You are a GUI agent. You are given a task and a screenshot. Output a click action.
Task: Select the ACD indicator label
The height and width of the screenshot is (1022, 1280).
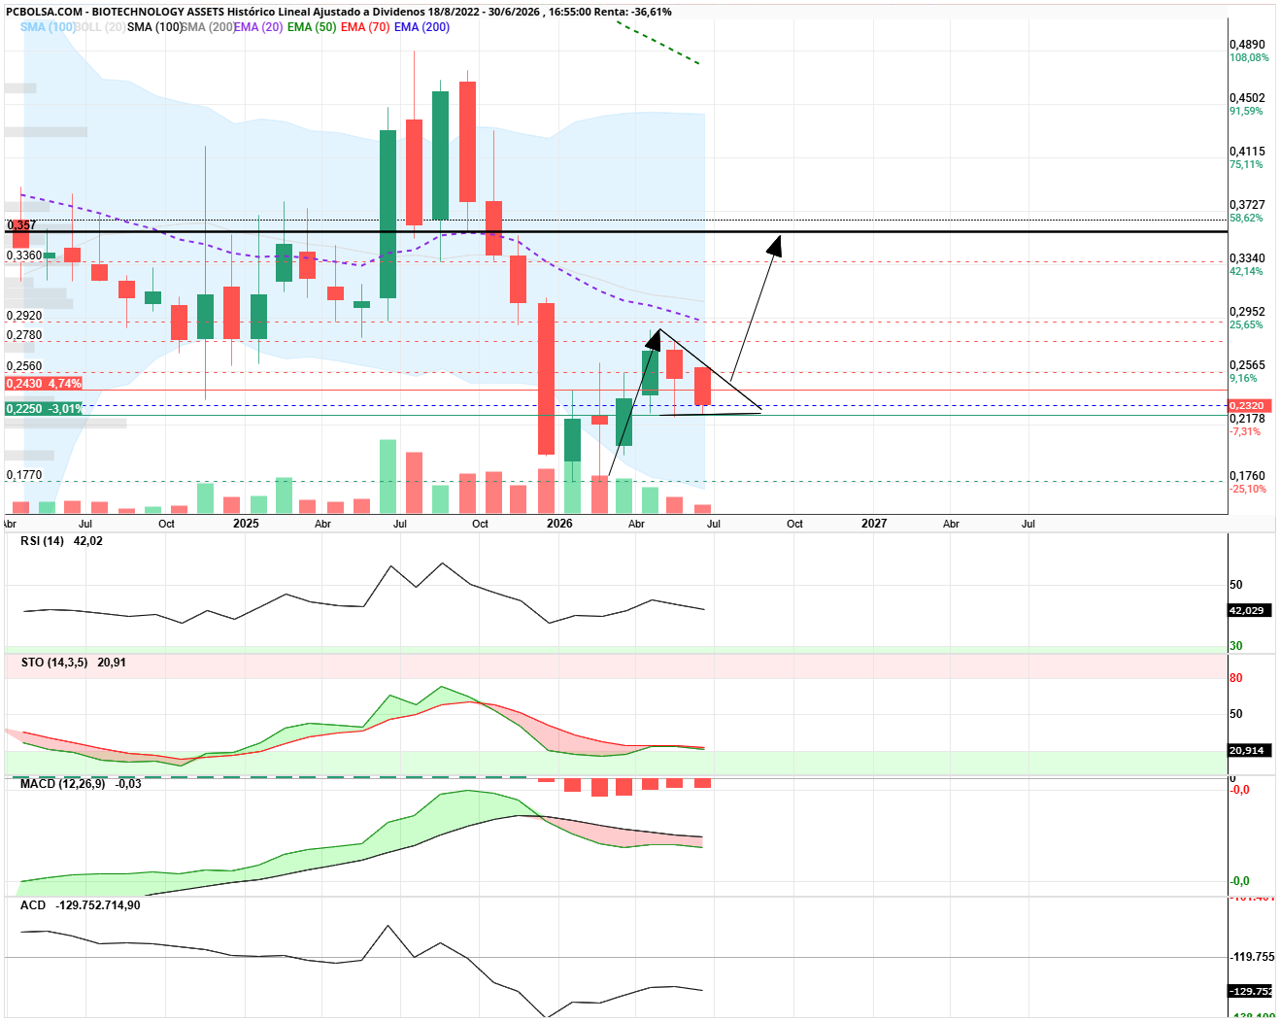point(33,905)
